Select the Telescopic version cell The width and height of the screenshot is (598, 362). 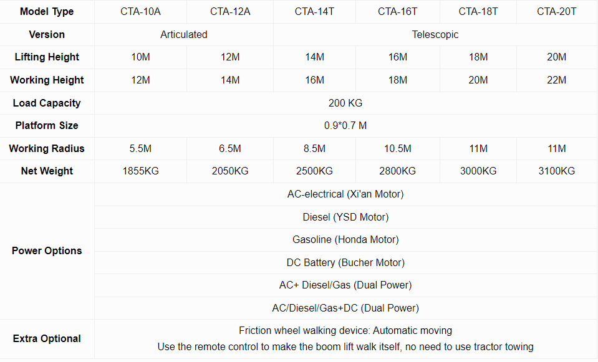(435, 34)
